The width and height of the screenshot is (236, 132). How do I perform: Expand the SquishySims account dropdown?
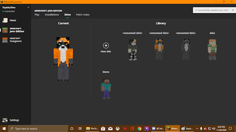pos(28,7)
